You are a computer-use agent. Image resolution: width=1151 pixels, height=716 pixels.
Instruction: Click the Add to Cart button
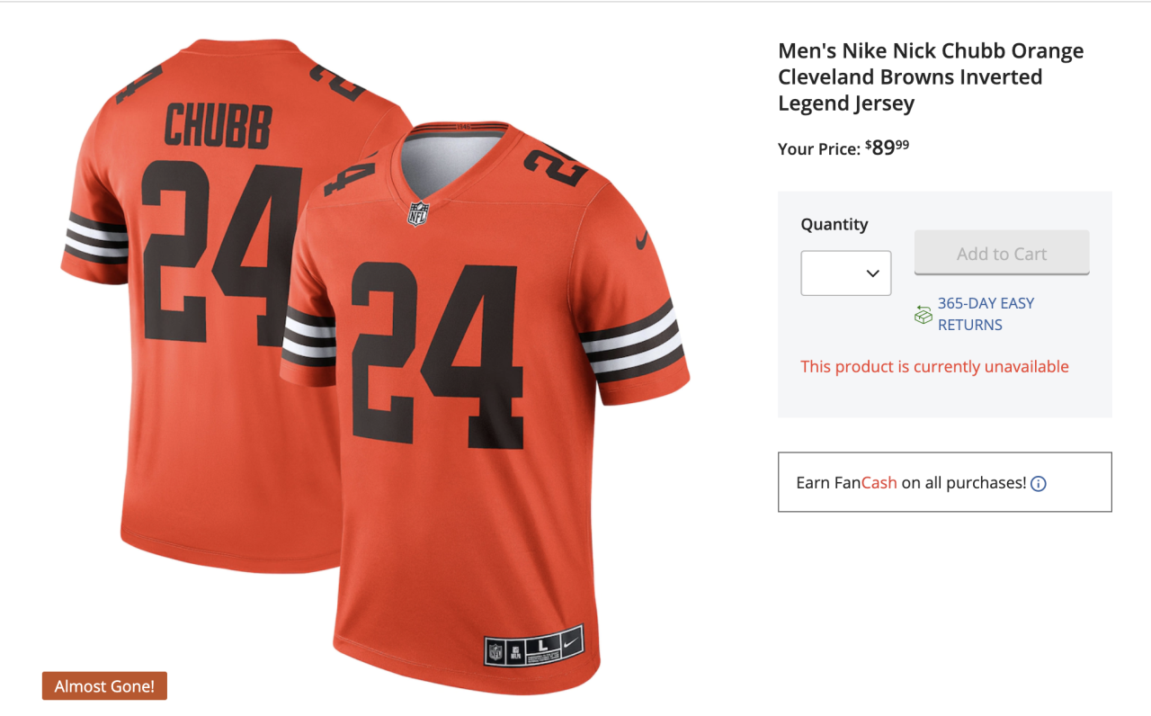coord(1001,253)
